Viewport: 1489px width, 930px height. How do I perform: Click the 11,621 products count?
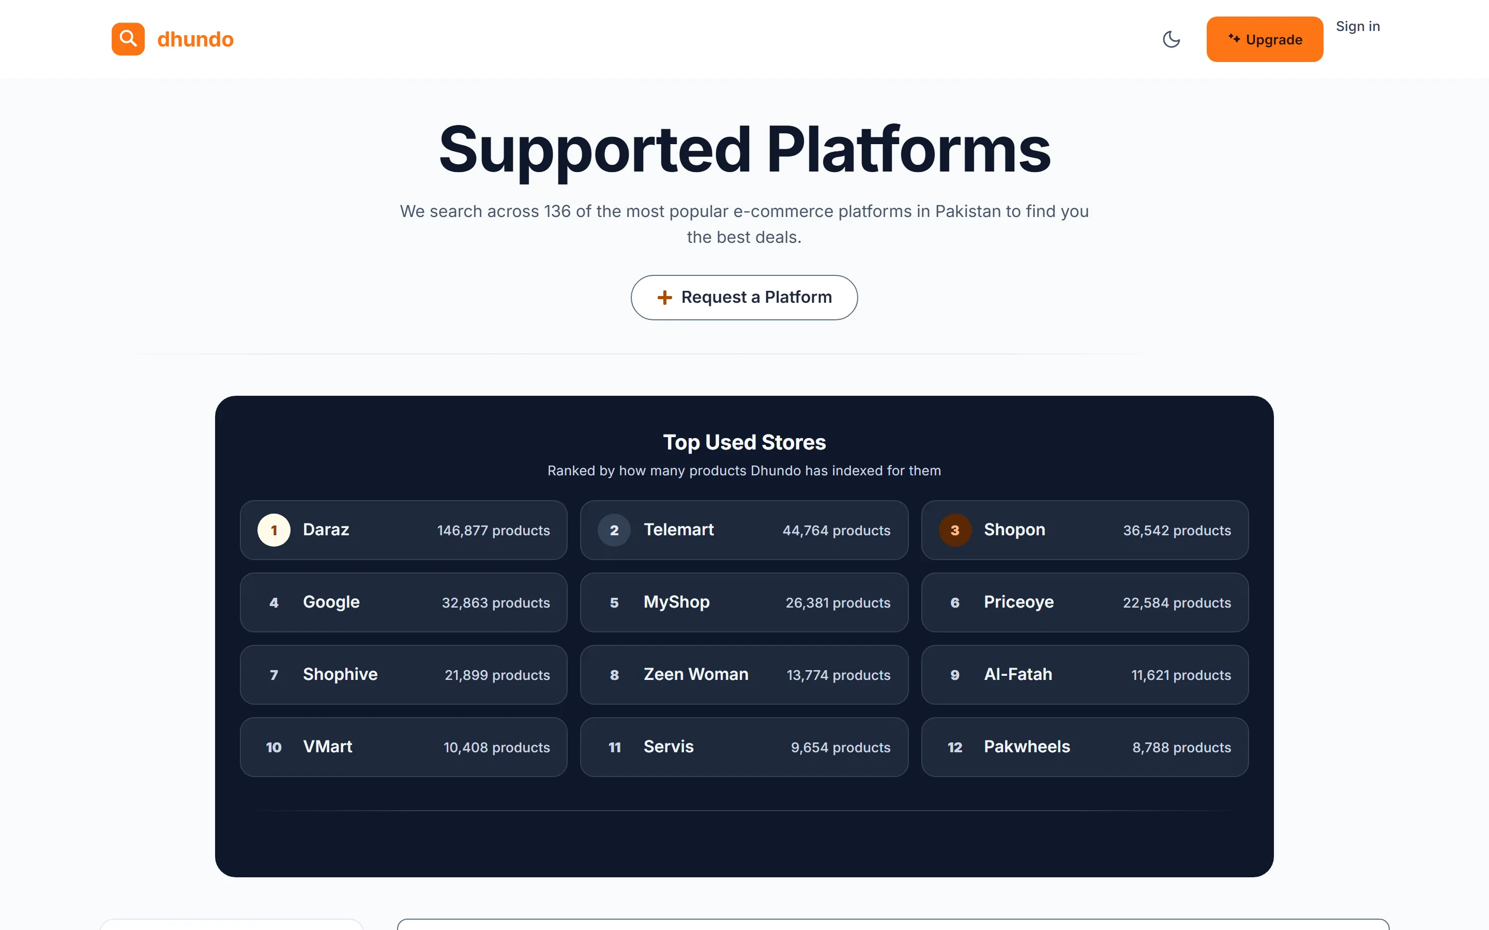[x=1181, y=675]
